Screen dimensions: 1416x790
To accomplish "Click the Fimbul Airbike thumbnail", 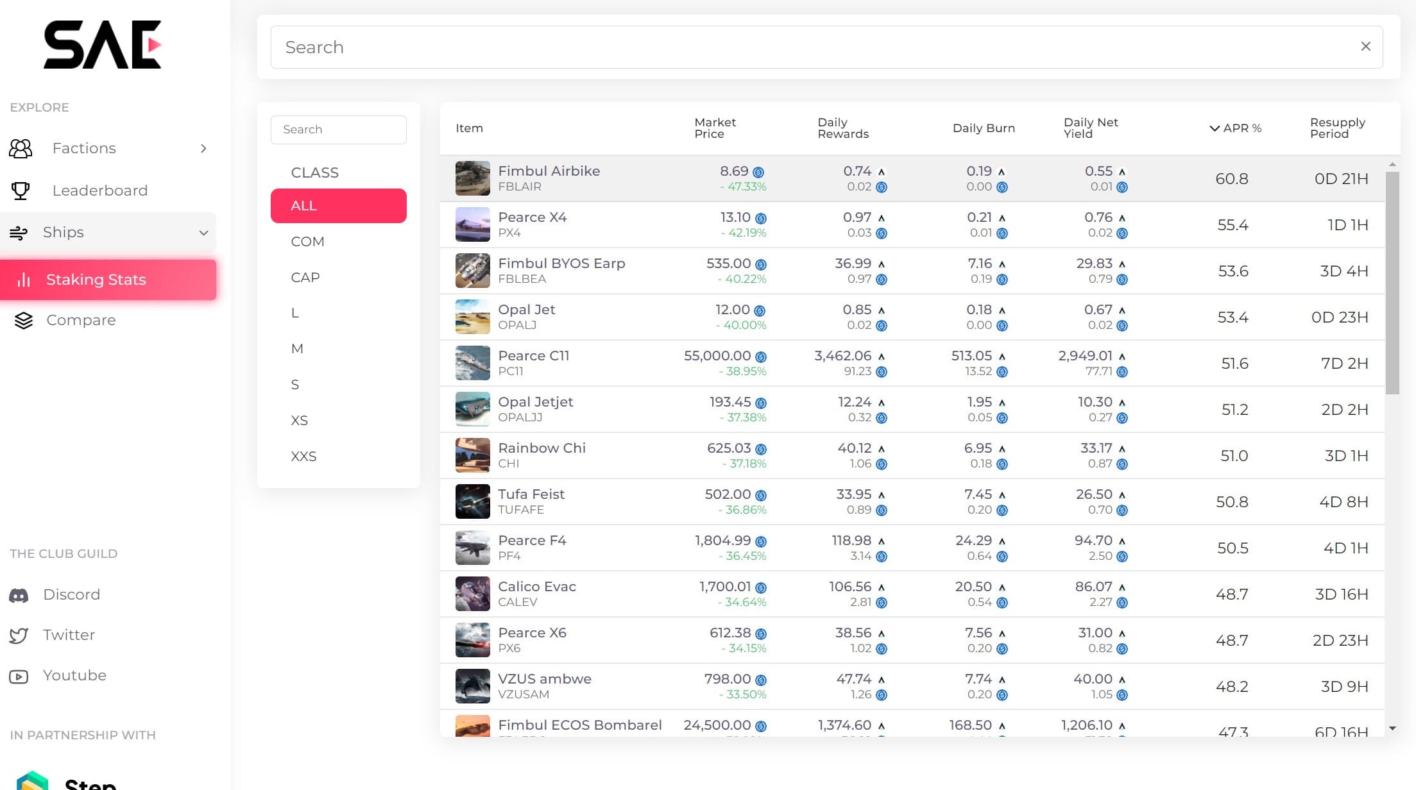I will (472, 178).
